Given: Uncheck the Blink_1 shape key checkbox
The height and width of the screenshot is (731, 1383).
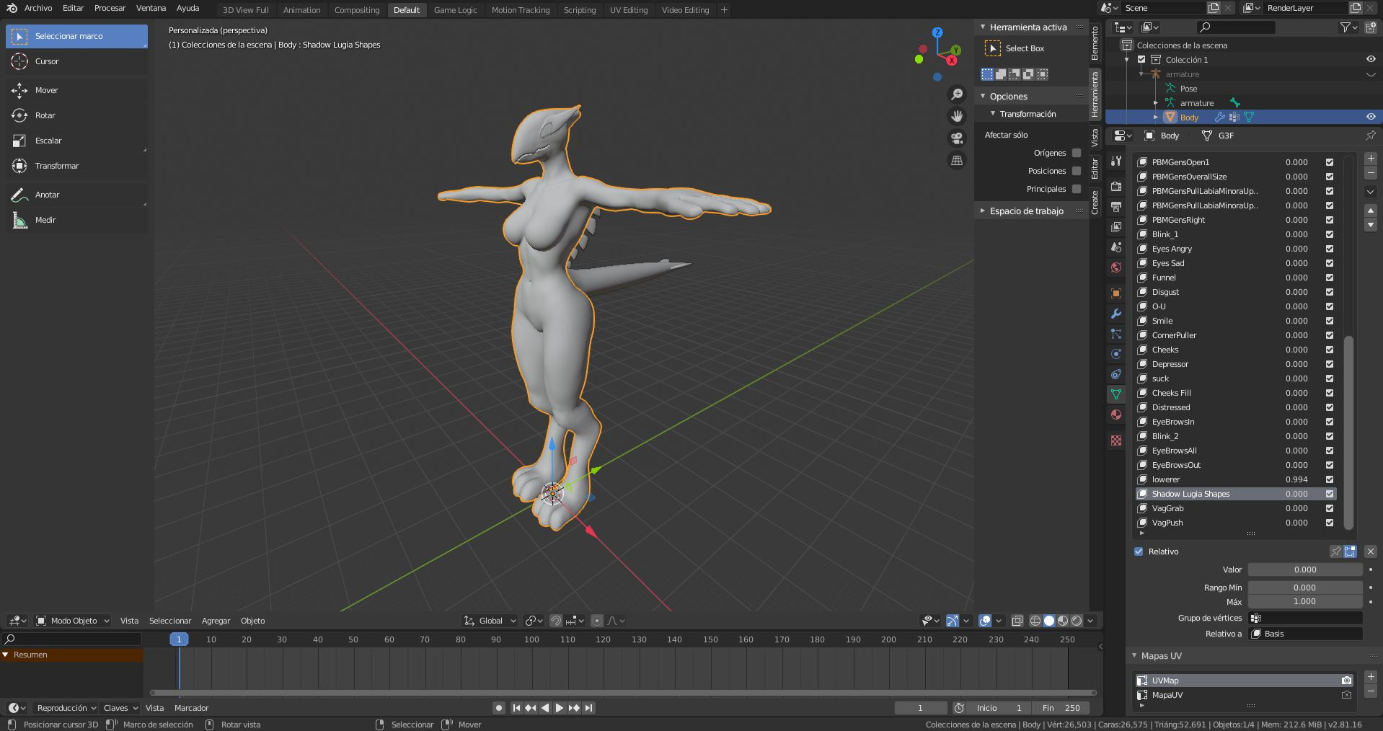Looking at the screenshot, I should pyautogui.click(x=1330, y=234).
